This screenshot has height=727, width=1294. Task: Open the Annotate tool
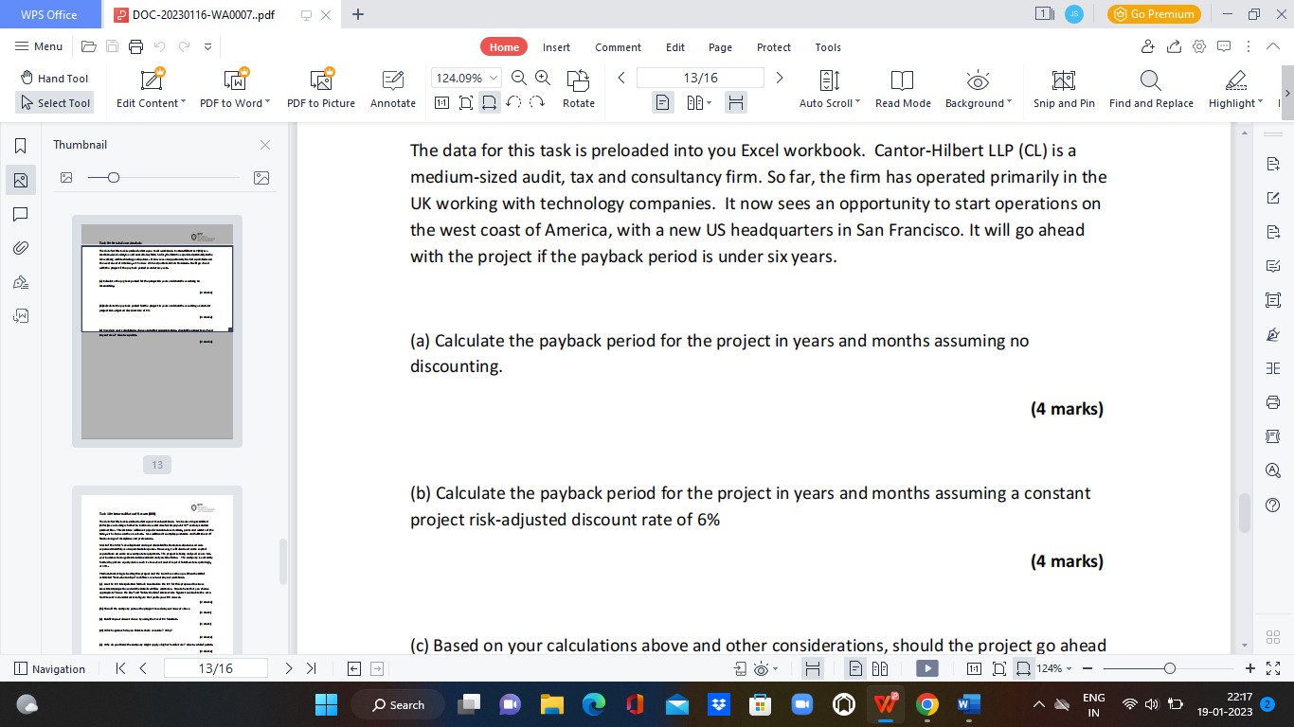tap(392, 86)
